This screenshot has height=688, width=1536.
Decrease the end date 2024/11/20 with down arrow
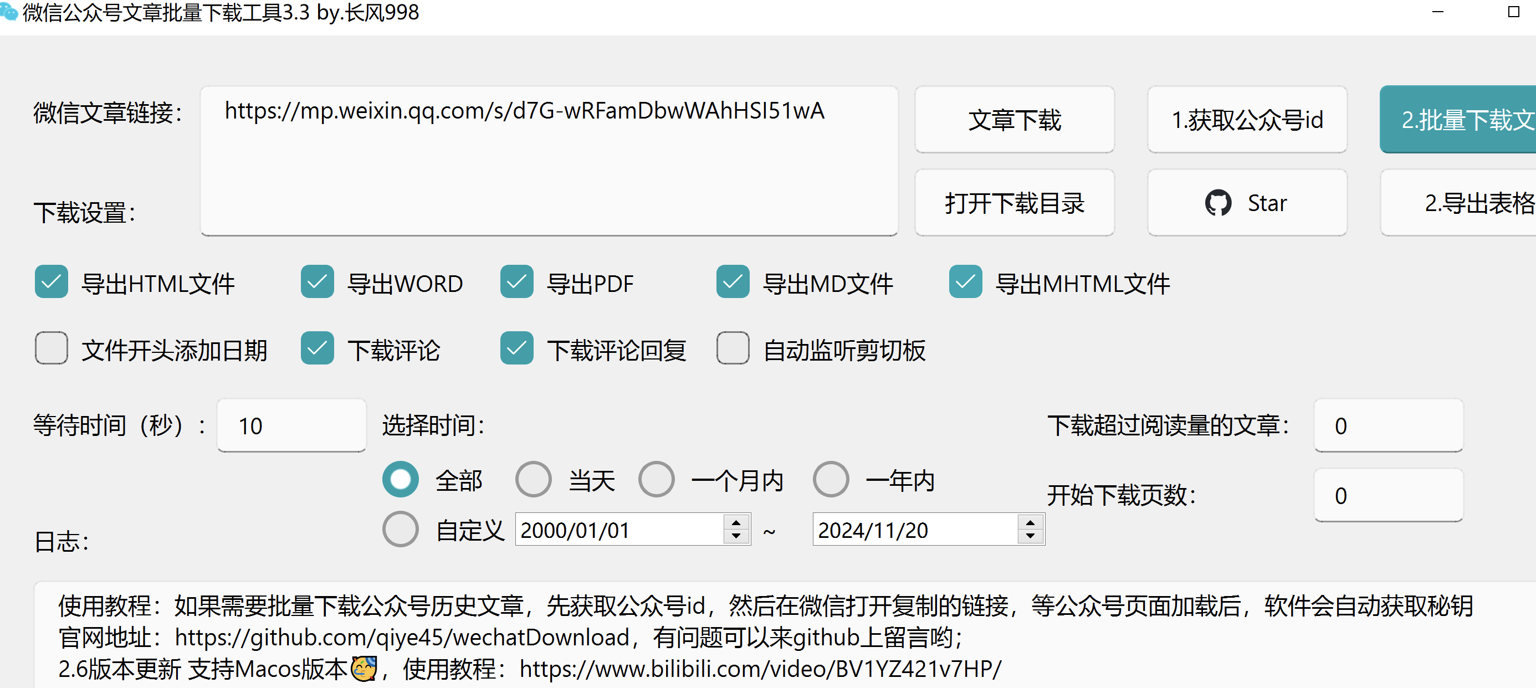pyautogui.click(x=1030, y=536)
